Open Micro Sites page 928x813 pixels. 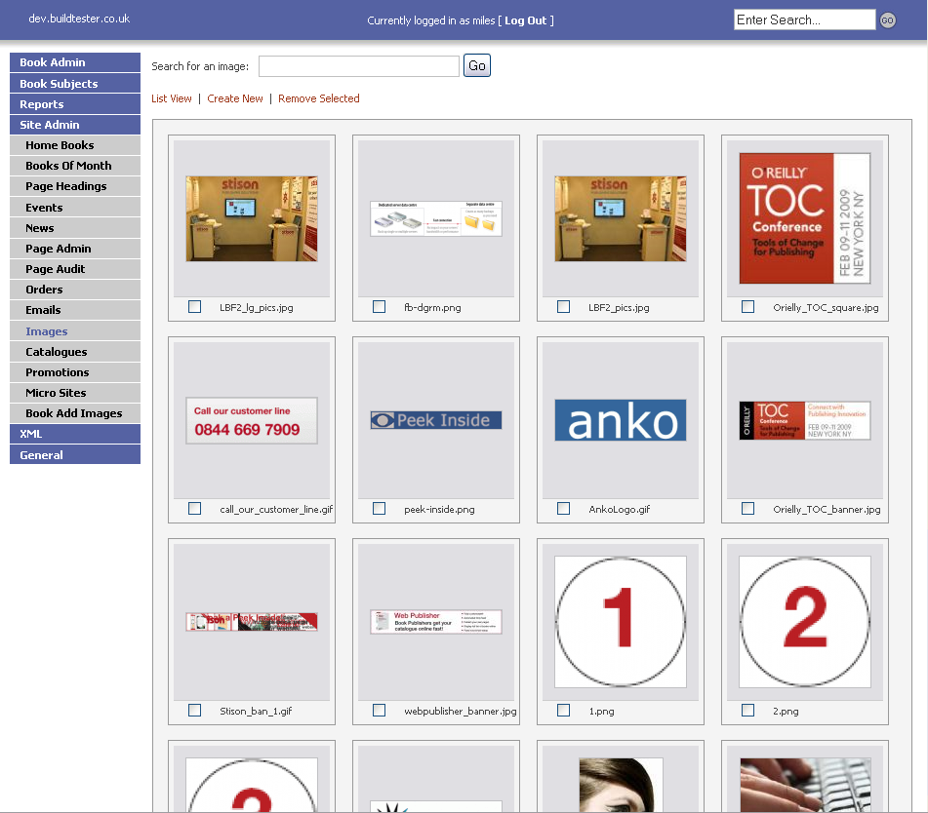(75, 393)
